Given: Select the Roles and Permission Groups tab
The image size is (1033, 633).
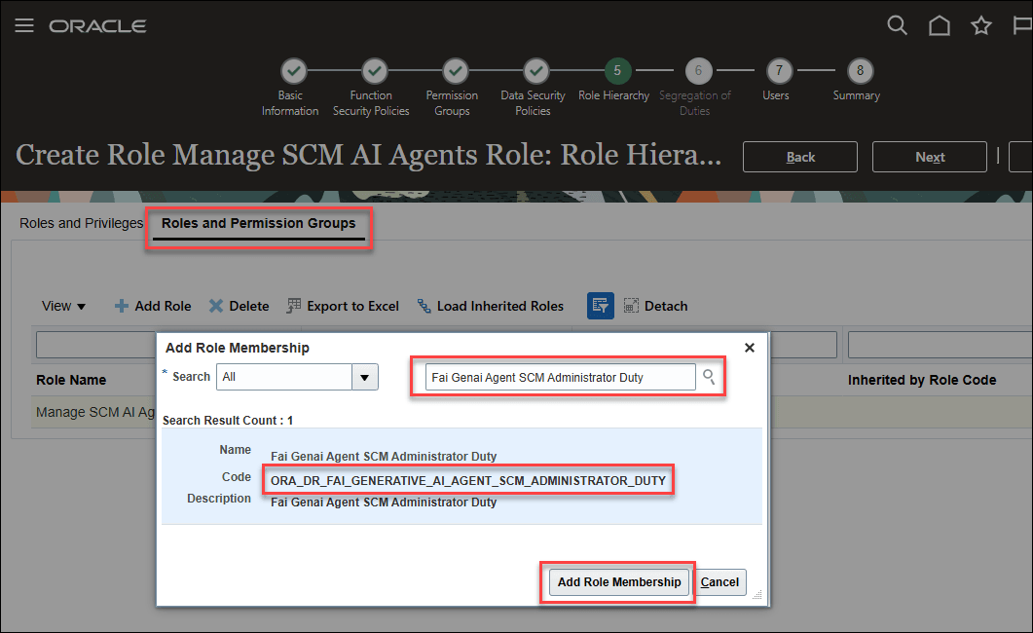Looking at the screenshot, I should click(x=258, y=223).
